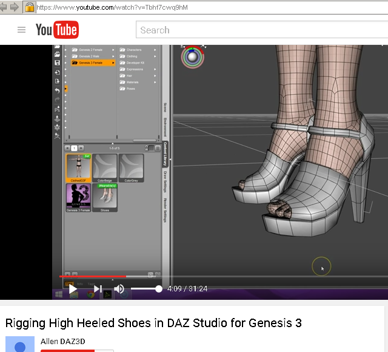Click the Windows Start icon in video taskbar

[59, 294]
